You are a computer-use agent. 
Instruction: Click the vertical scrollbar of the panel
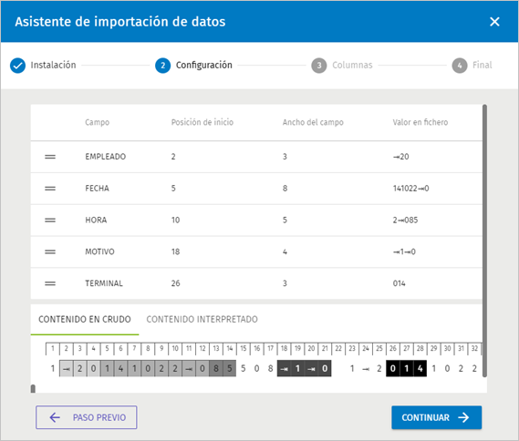[484, 241]
